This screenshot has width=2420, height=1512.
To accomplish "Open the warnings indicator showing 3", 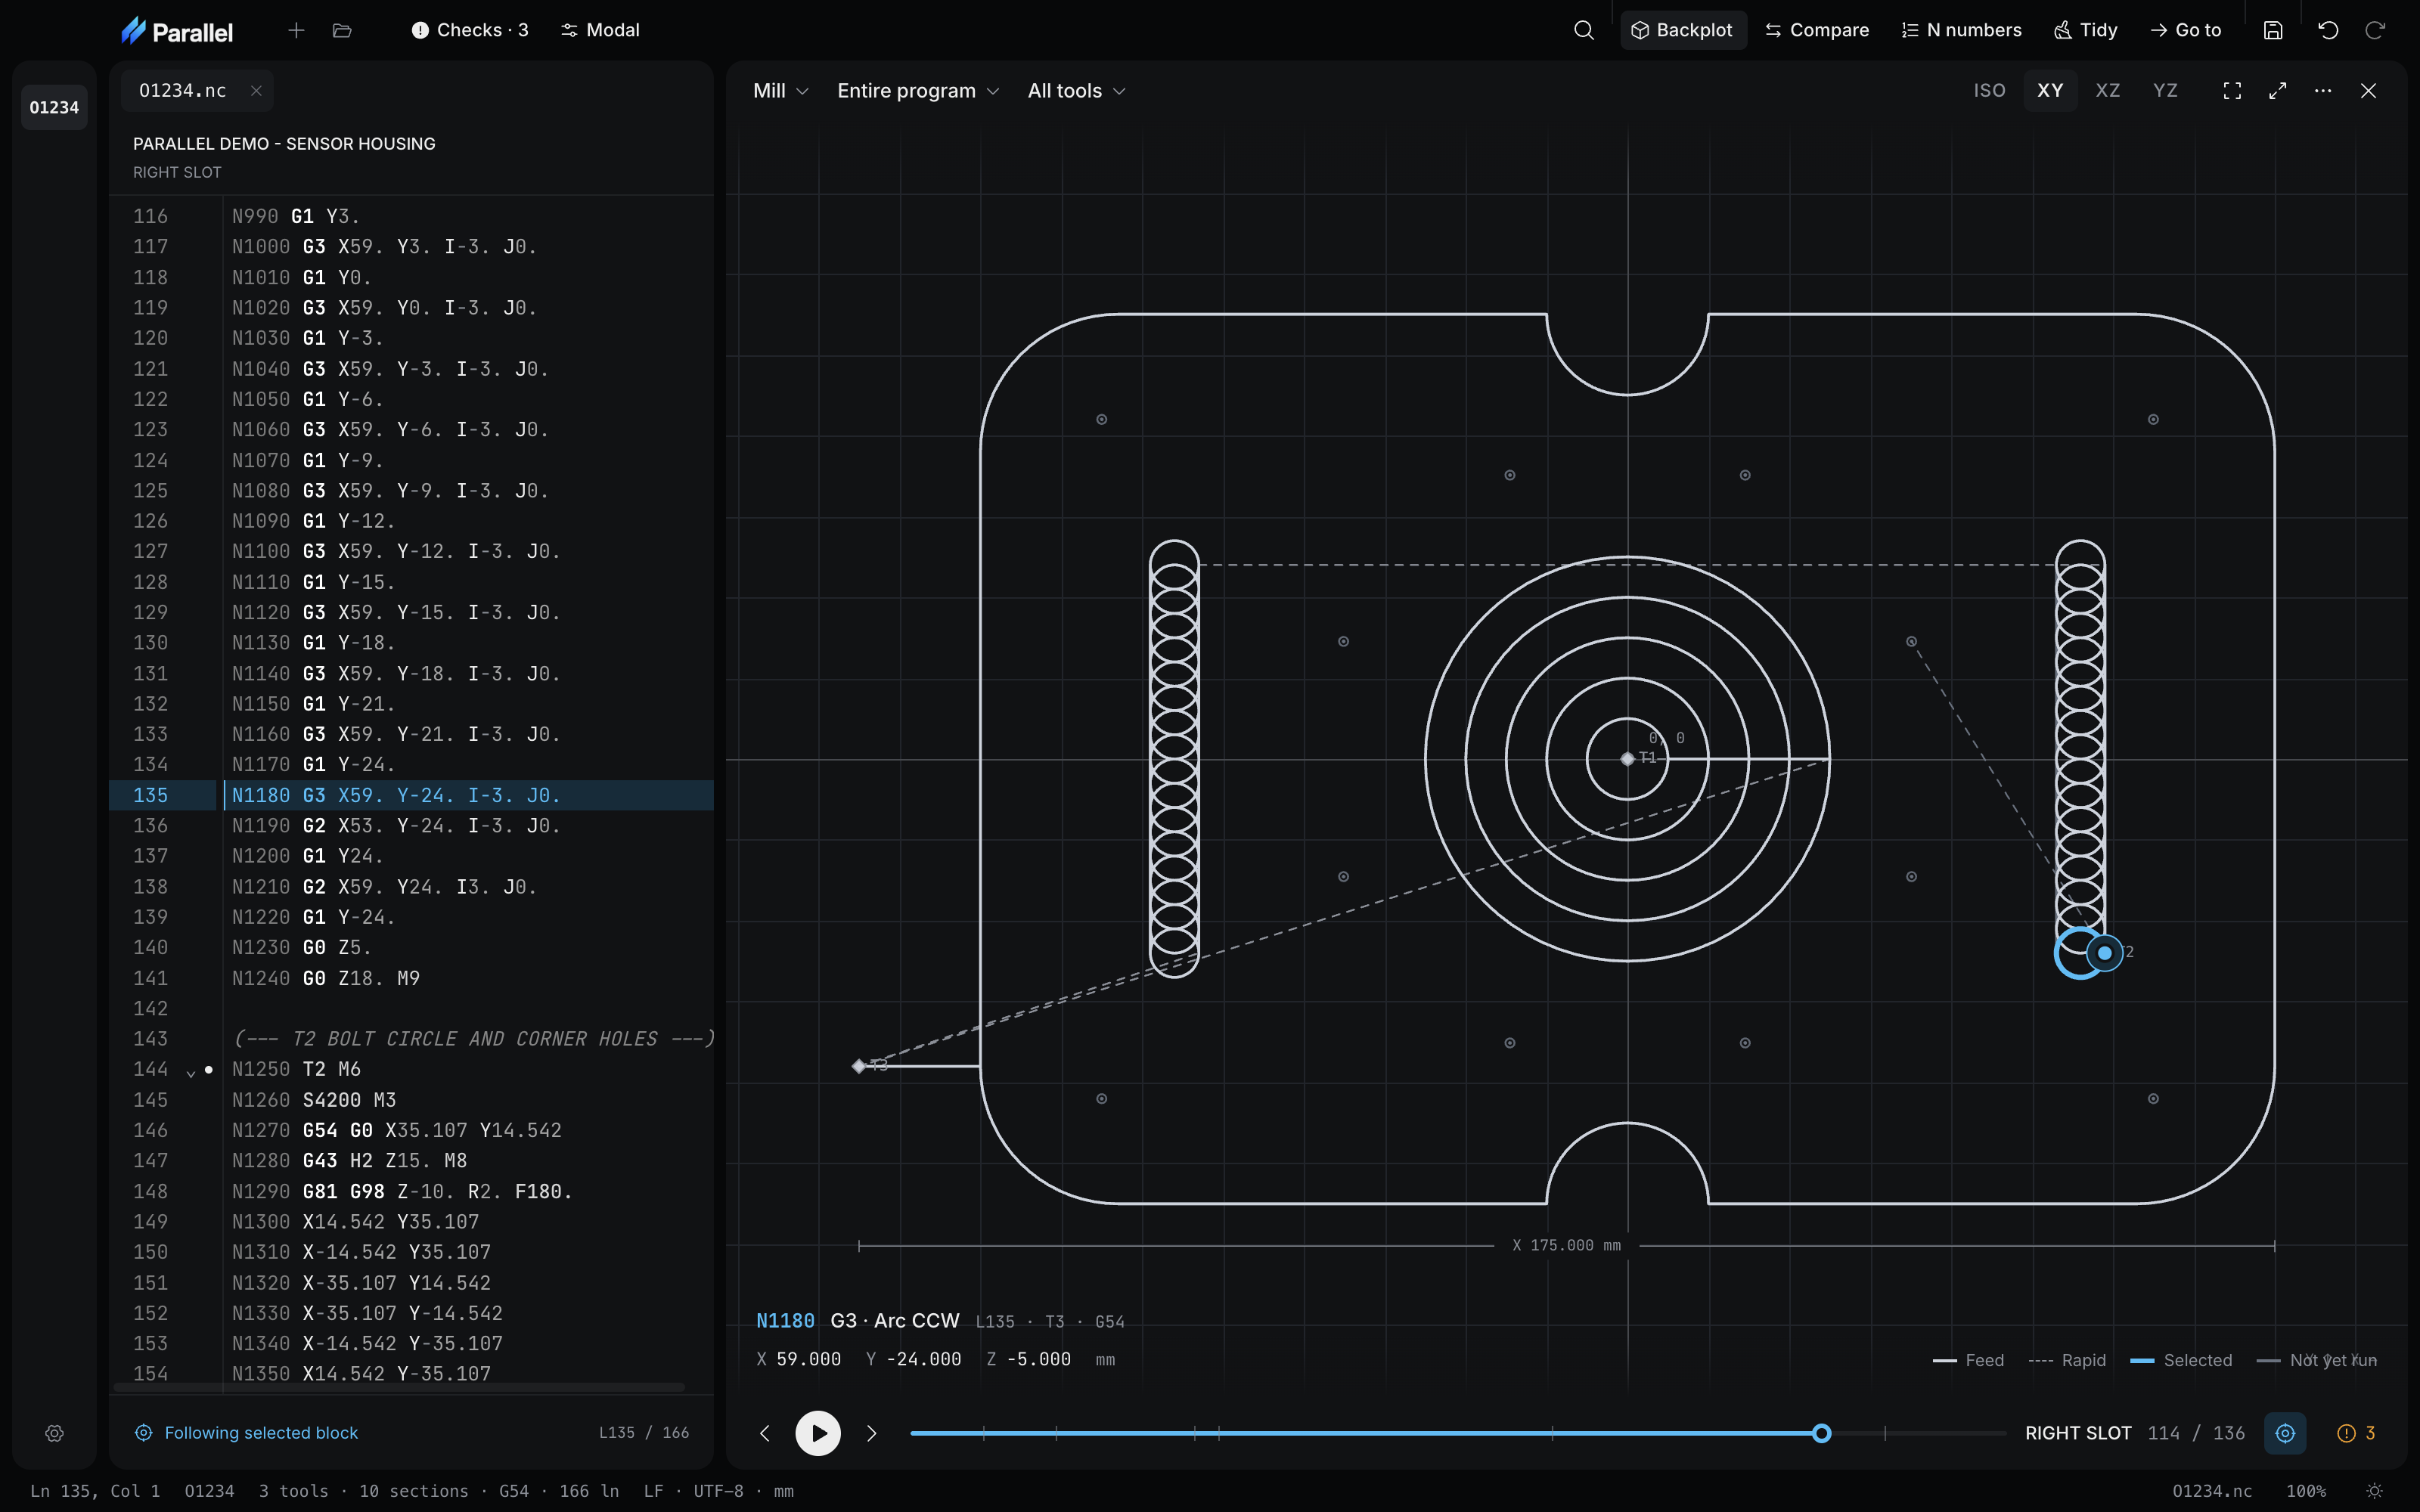I will pos(2356,1433).
